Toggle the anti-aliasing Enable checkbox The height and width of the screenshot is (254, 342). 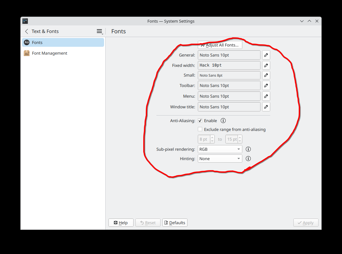pos(200,121)
